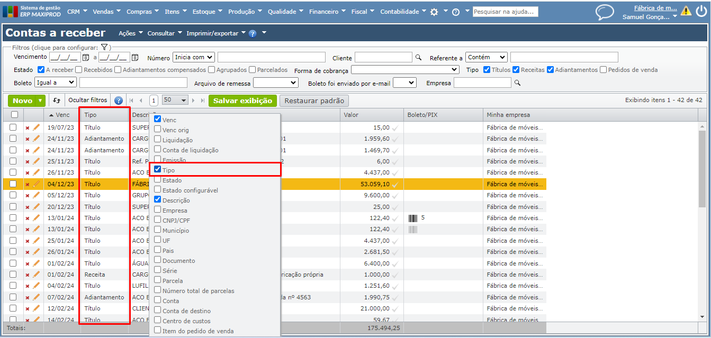Click the Pesquisar na ajuda search field
The height and width of the screenshot is (338, 711).
tap(505, 12)
